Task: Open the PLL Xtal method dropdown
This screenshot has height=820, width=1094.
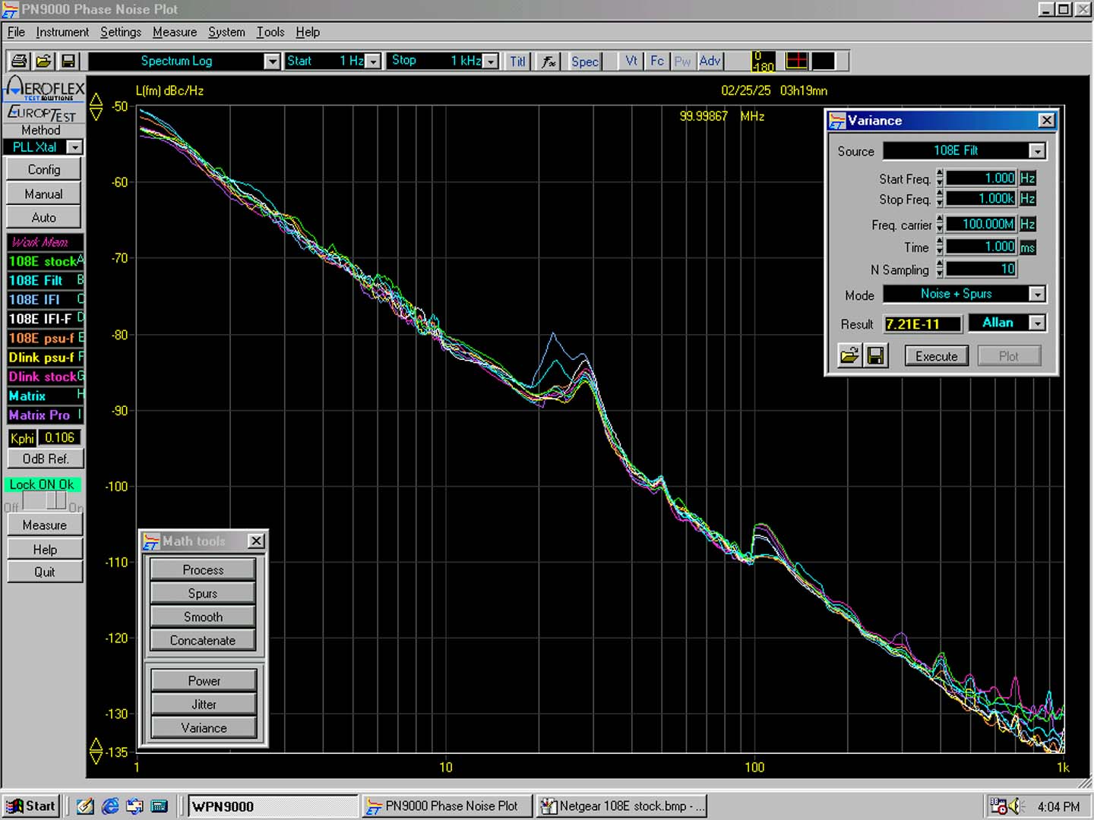Action: (74, 147)
